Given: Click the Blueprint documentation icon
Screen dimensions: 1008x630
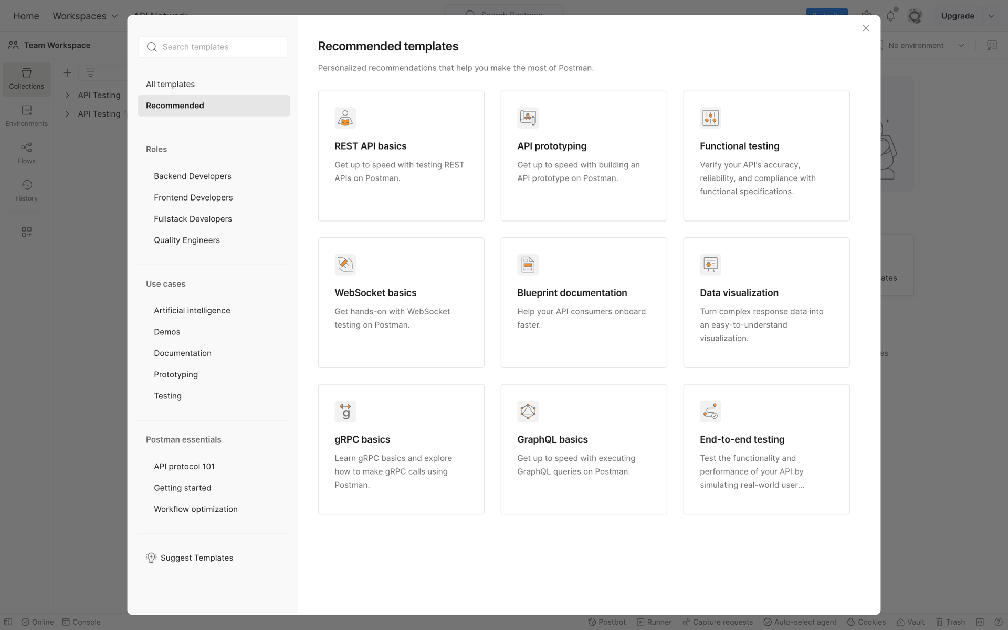Looking at the screenshot, I should [528, 265].
